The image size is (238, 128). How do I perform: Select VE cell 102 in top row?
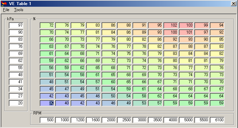coord(171,25)
